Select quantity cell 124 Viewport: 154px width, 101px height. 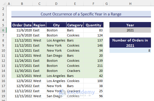click(x=93, y=35)
